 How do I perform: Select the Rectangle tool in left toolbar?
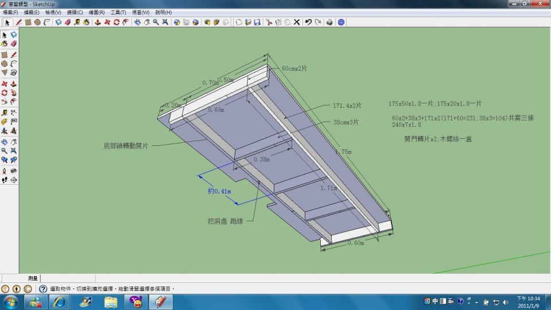[x=5, y=55]
